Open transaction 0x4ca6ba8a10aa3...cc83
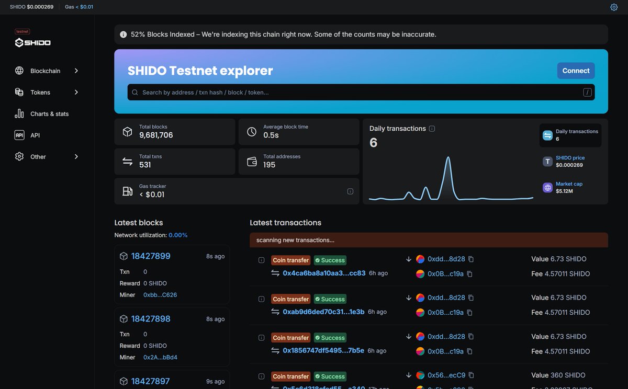This screenshot has height=389, width=628. (324, 273)
